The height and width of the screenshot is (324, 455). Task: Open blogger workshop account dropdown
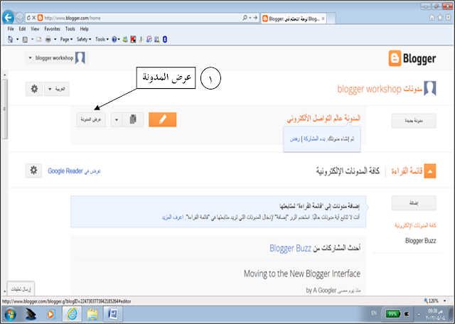pyautogui.click(x=57, y=58)
